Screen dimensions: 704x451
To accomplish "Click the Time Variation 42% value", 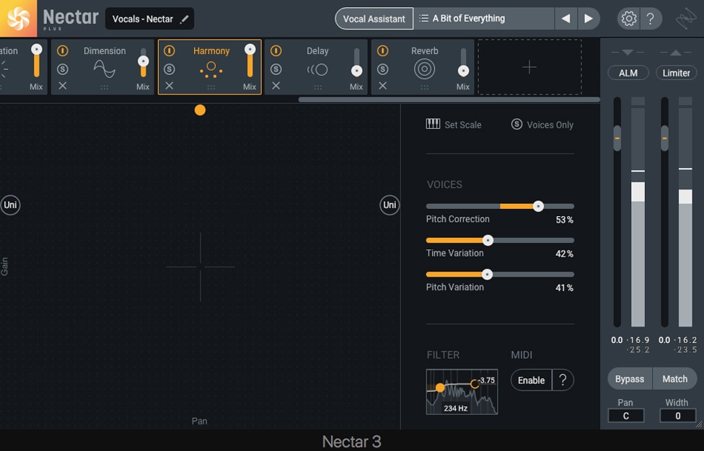I will [564, 254].
